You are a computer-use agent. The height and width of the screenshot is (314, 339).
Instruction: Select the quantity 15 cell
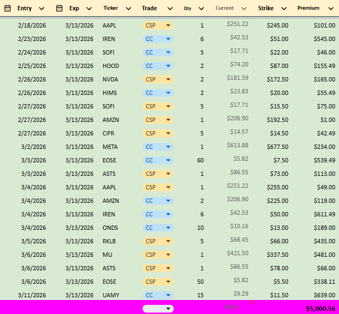pos(200,295)
